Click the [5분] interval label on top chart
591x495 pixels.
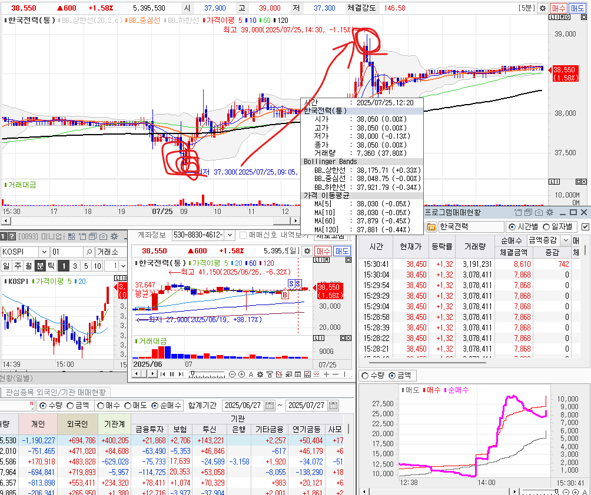coord(527,8)
